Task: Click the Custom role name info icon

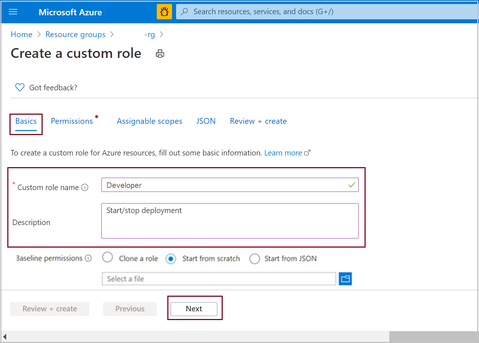Action: coord(85,188)
